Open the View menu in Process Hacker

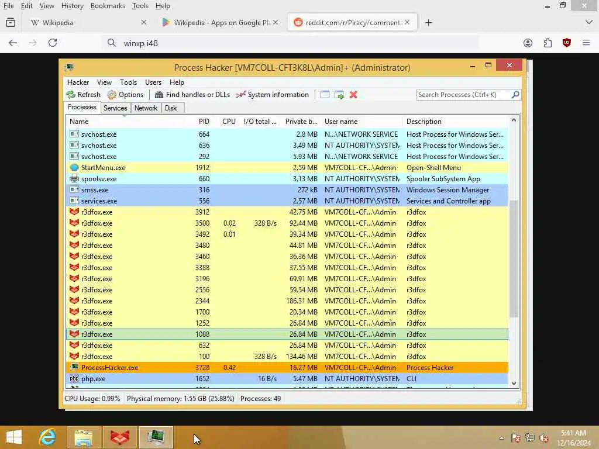[104, 82]
